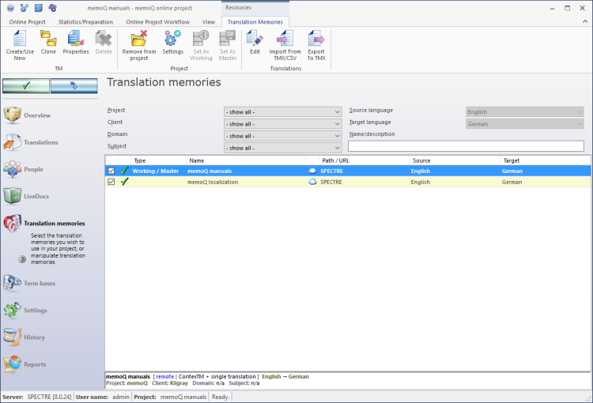
Task: Open the Reports pane
Action: [25, 364]
